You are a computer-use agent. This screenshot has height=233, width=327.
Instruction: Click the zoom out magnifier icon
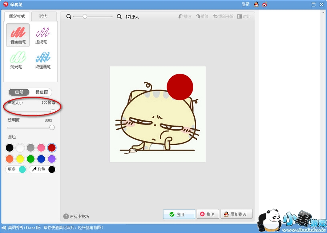pyautogui.click(x=69, y=17)
